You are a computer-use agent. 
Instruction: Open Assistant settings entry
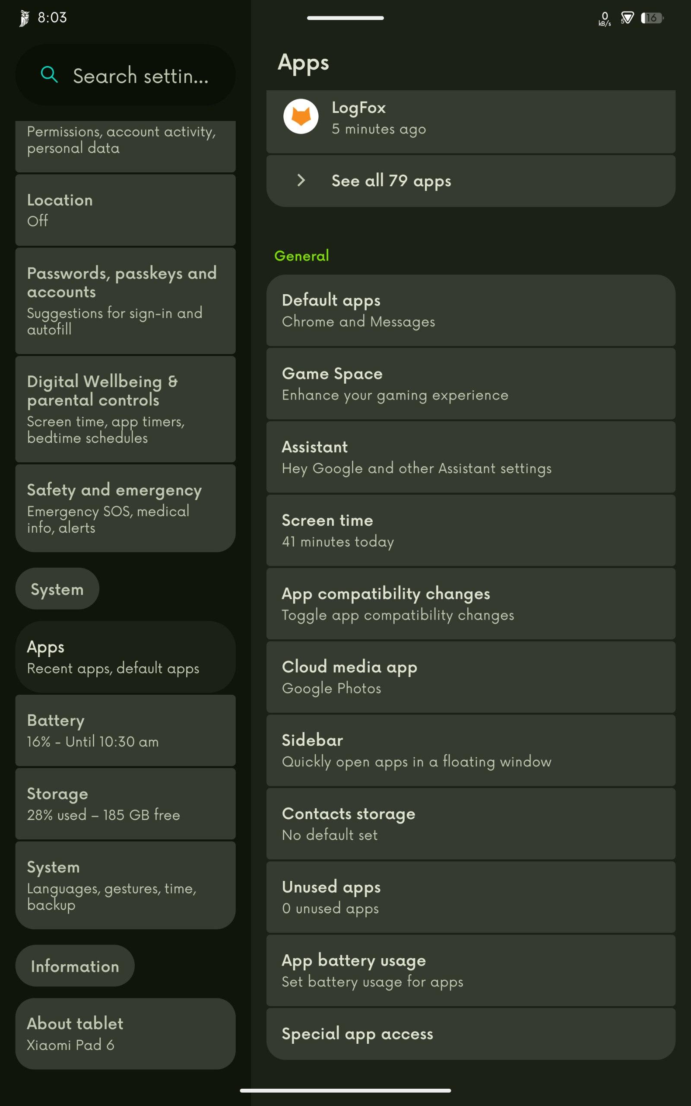point(471,457)
